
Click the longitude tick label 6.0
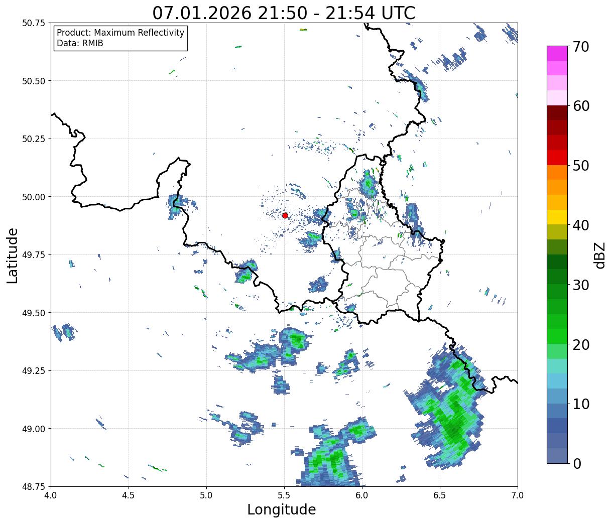(362, 495)
